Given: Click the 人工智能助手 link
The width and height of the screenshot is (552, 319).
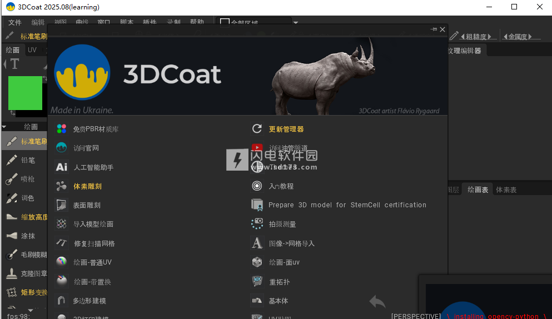Looking at the screenshot, I should tap(93, 167).
